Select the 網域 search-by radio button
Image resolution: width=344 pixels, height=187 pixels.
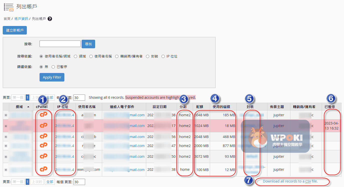pyautogui.click(x=75, y=56)
